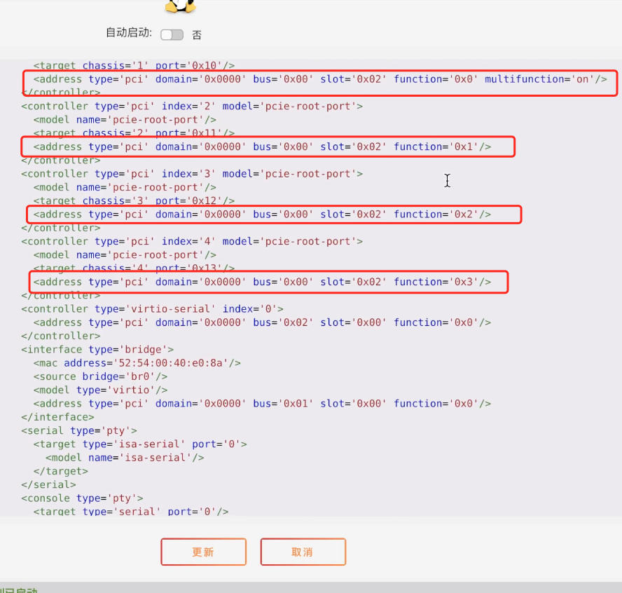This screenshot has height=593, width=622.
Task: Click the source bridge='br0' element line
Action: pos(102,376)
